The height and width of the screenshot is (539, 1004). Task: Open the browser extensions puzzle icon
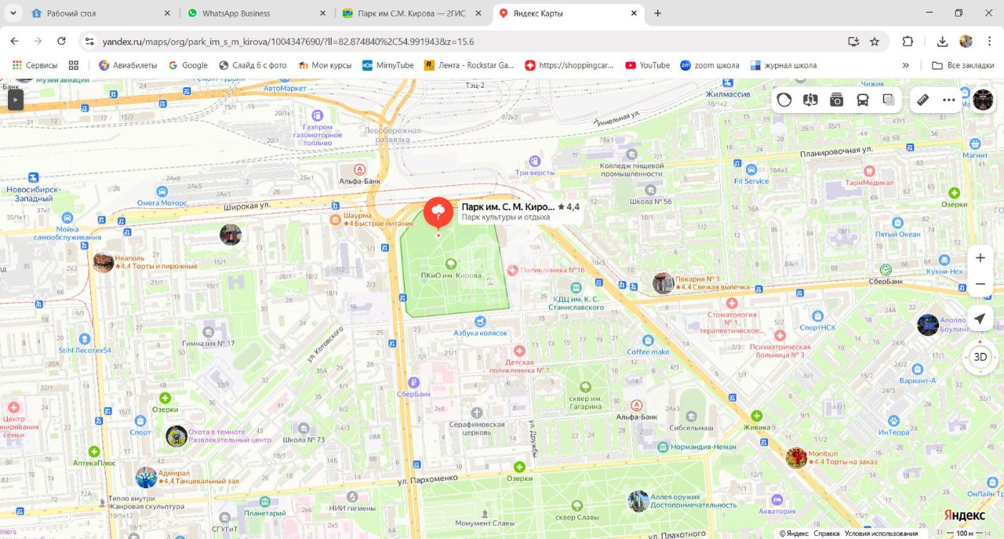(x=908, y=42)
